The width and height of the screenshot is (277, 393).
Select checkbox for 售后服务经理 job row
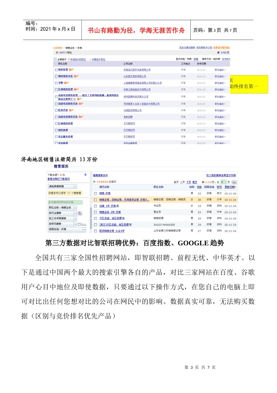pos(57,137)
